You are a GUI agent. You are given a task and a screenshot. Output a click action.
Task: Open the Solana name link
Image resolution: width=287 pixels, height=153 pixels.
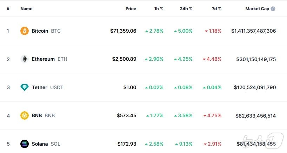(x=40, y=144)
